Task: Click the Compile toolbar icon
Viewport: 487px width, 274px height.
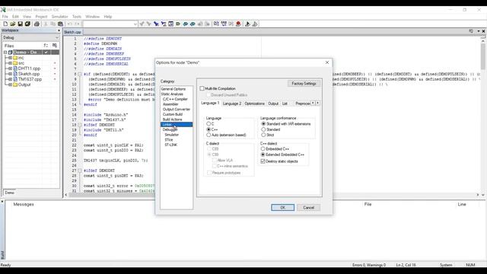Action: 216,24
